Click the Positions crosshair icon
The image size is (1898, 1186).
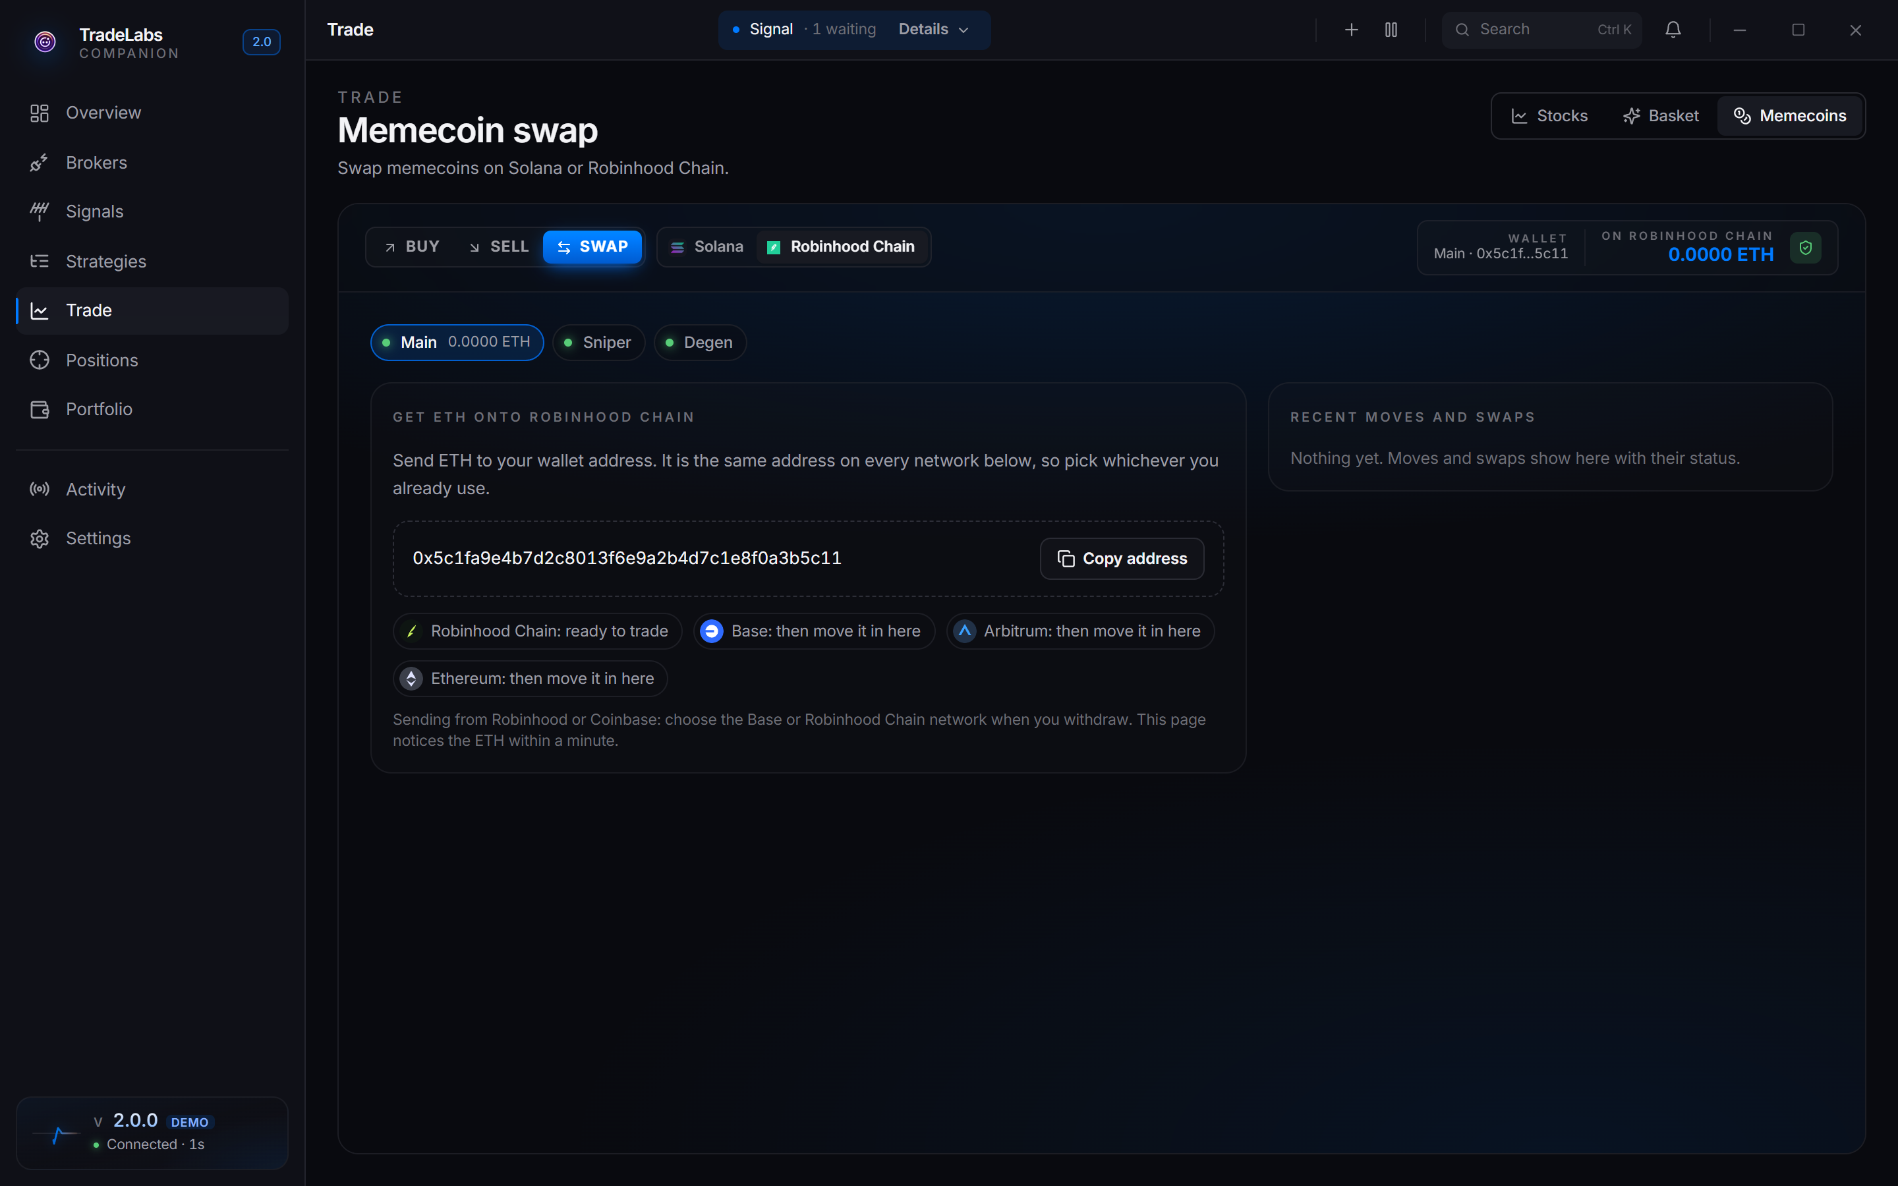click(x=40, y=360)
